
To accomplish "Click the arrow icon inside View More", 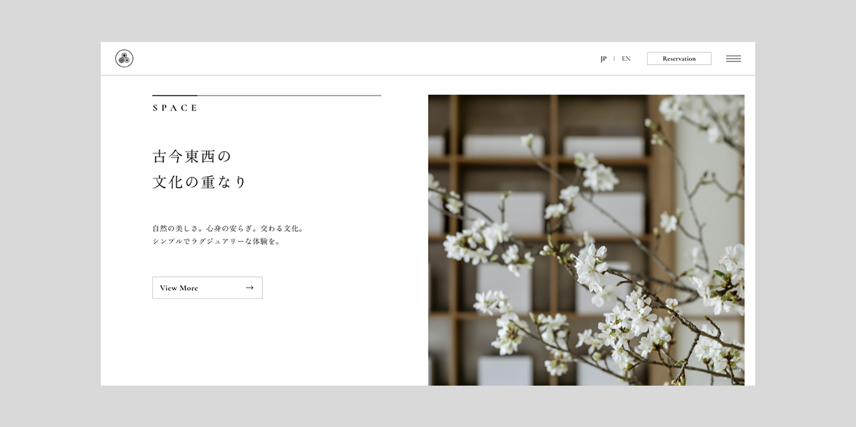I will coord(250,288).
